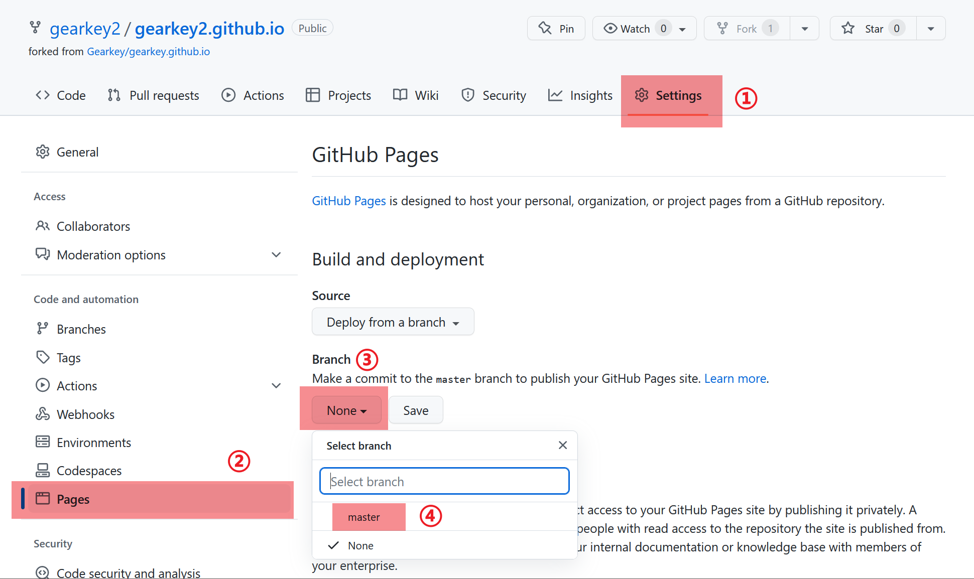The width and height of the screenshot is (974, 579).
Task: Open the Pull requests tab
Action: tap(154, 95)
